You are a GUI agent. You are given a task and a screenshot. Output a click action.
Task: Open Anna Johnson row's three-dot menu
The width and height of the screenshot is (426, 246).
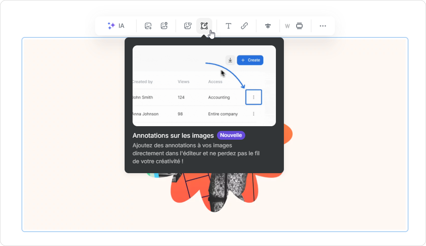click(x=254, y=114)
